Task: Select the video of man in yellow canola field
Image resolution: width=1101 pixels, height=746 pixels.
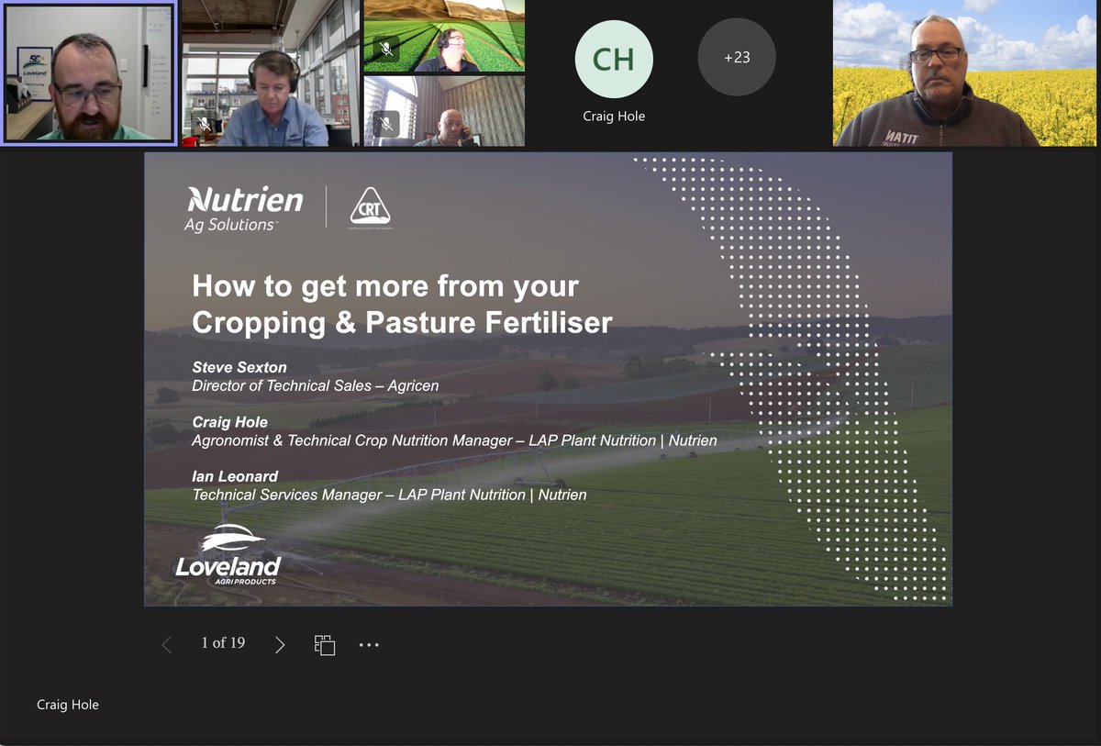Action: (965, 73)
